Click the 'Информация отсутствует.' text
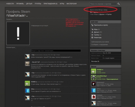Image resolution: width=135 pixels, height=107 pixels. [40, 26]
